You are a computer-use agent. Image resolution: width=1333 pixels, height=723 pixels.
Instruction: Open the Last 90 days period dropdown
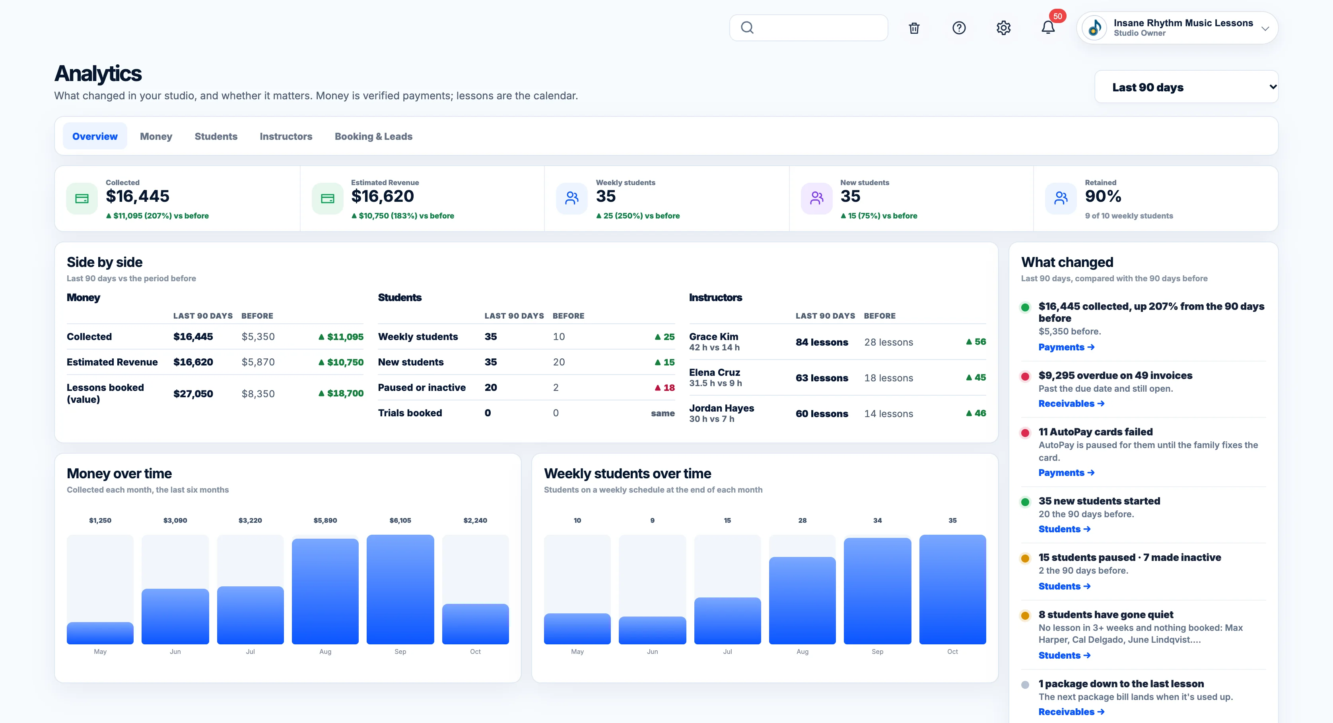point(1186,87)
